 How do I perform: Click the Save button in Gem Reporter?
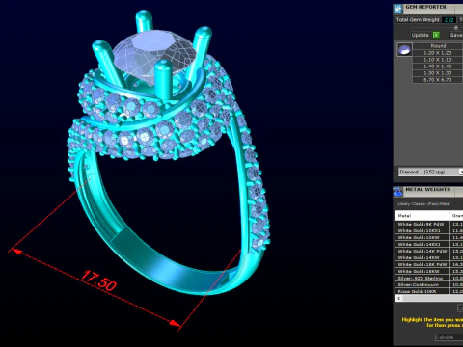point(456,35)
